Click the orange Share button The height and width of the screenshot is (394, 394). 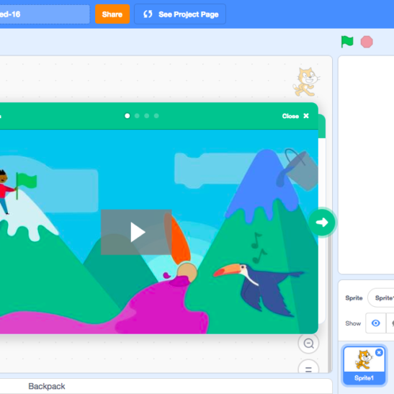tap(112, 14)
